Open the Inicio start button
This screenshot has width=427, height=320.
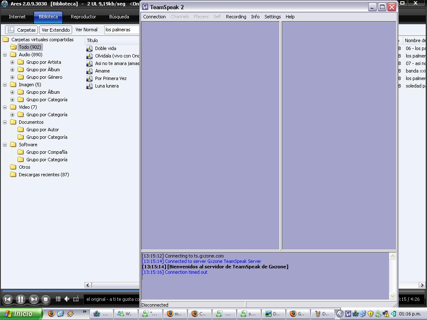tap(21, 314)
